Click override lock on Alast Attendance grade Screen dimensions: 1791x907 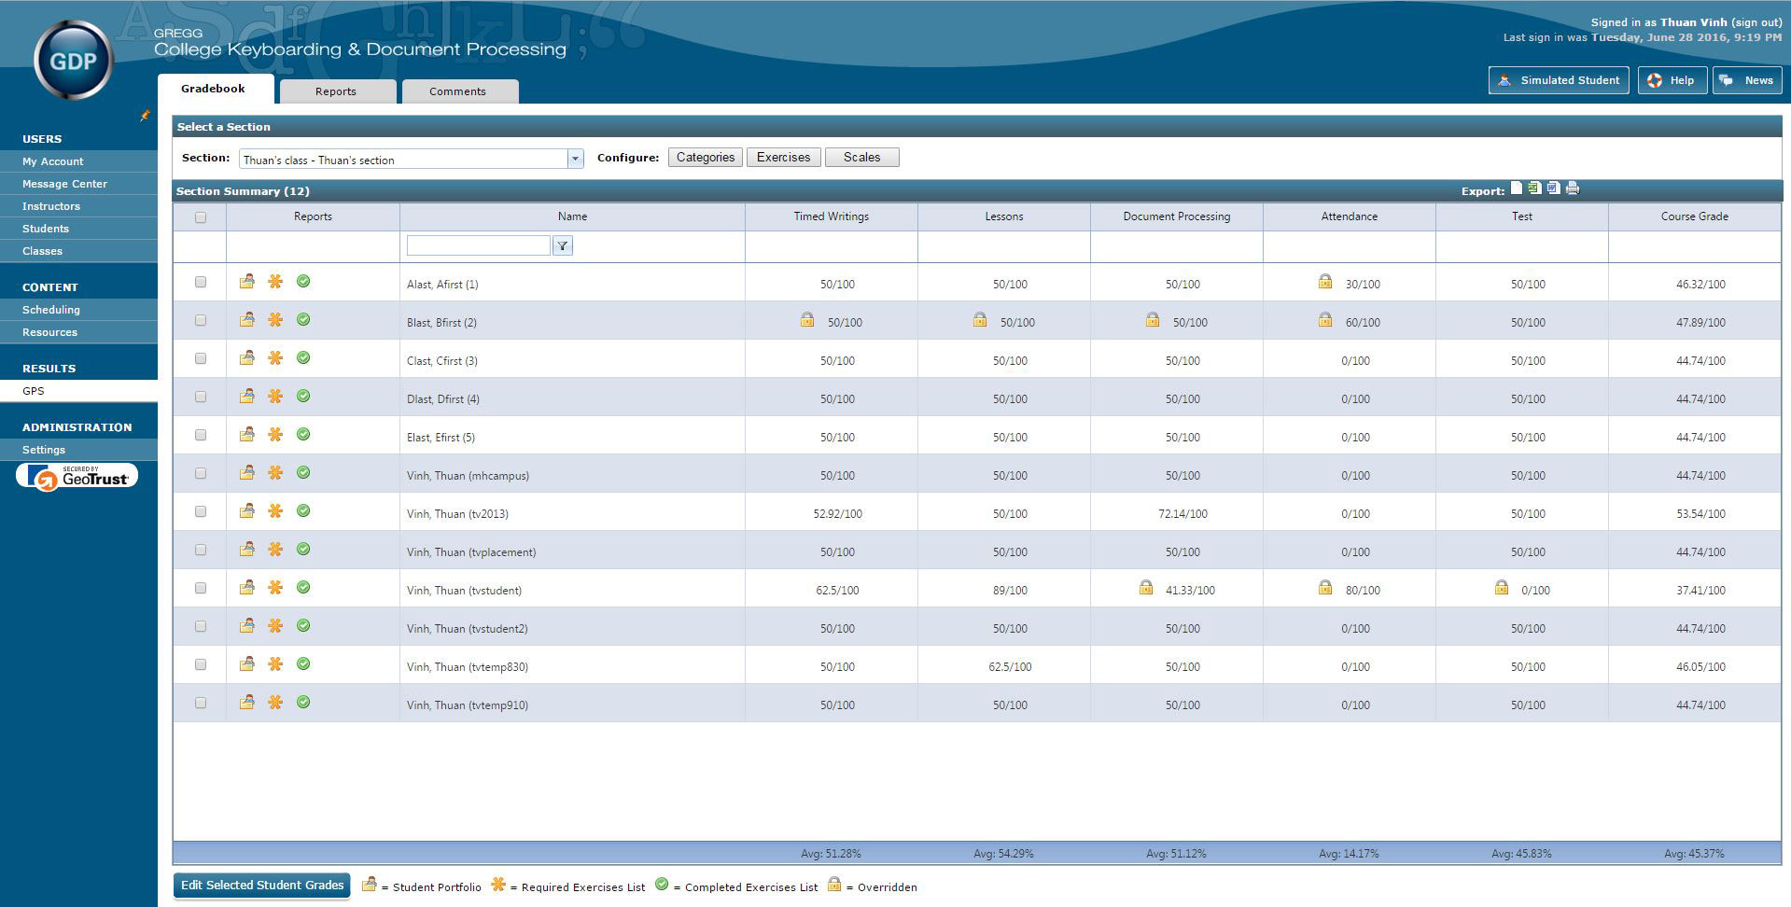1325,281
